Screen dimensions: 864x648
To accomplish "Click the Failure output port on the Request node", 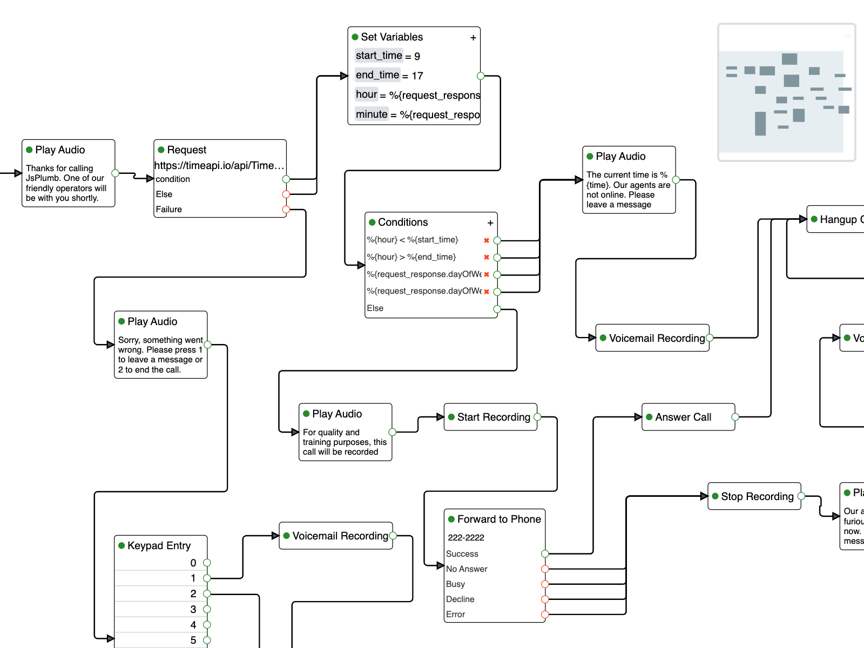I will [x=286, y=209].
